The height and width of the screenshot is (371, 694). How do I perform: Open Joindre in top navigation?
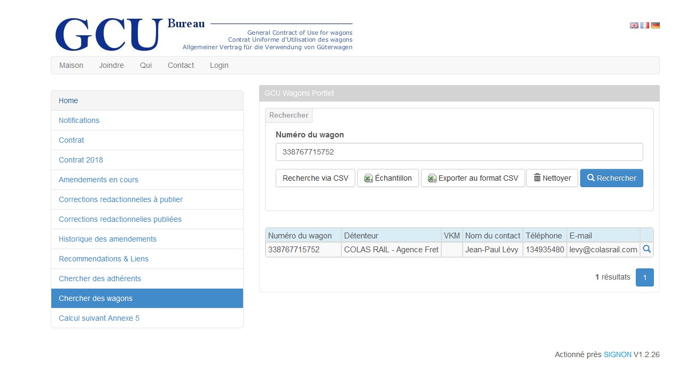[112, 65]
